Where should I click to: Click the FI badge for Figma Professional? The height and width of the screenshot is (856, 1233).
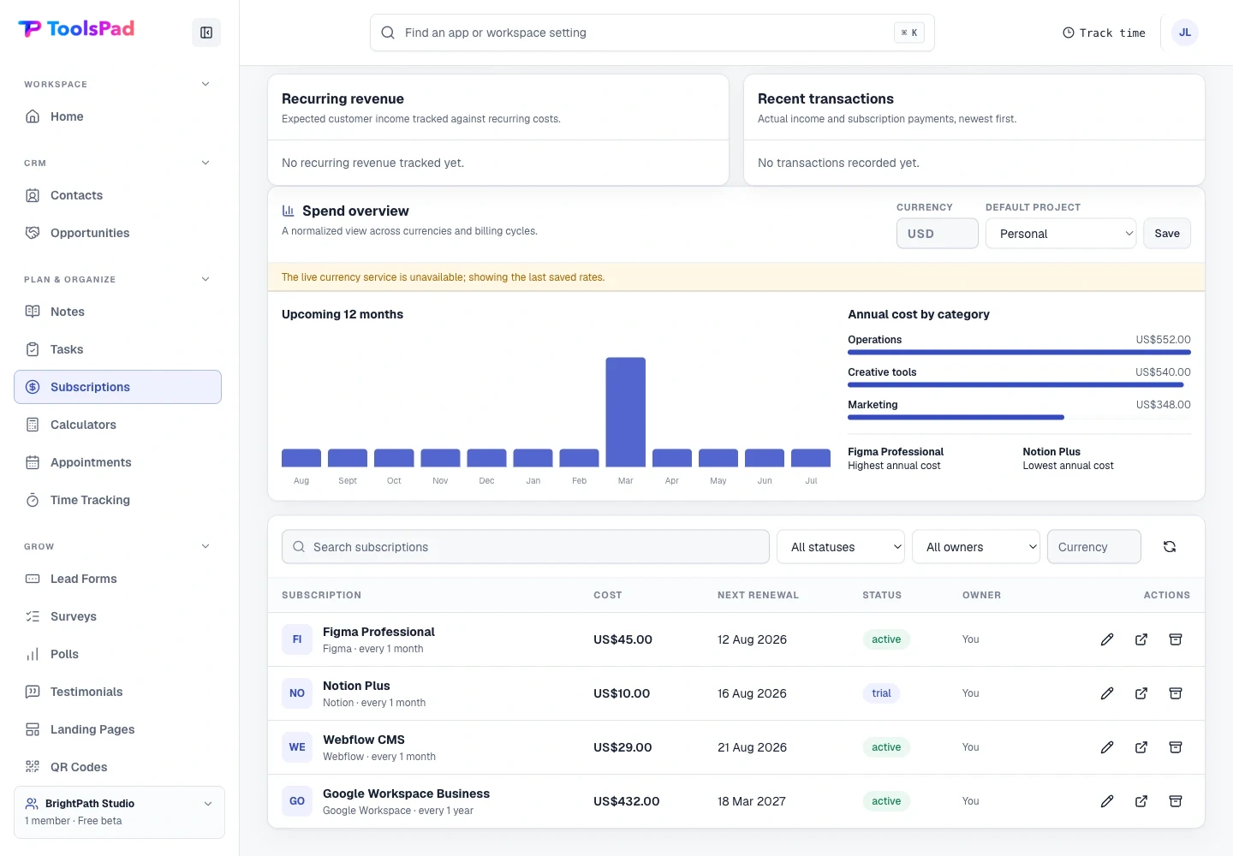coord(297,639)
